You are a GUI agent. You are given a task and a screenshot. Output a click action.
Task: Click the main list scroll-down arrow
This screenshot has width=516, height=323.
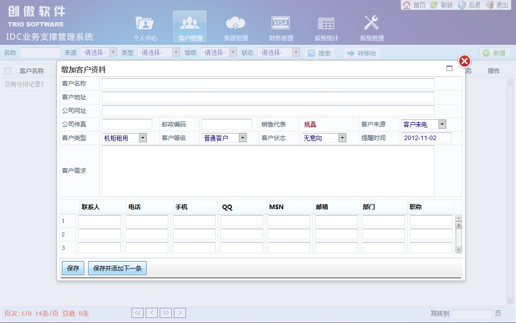point(510,301)
